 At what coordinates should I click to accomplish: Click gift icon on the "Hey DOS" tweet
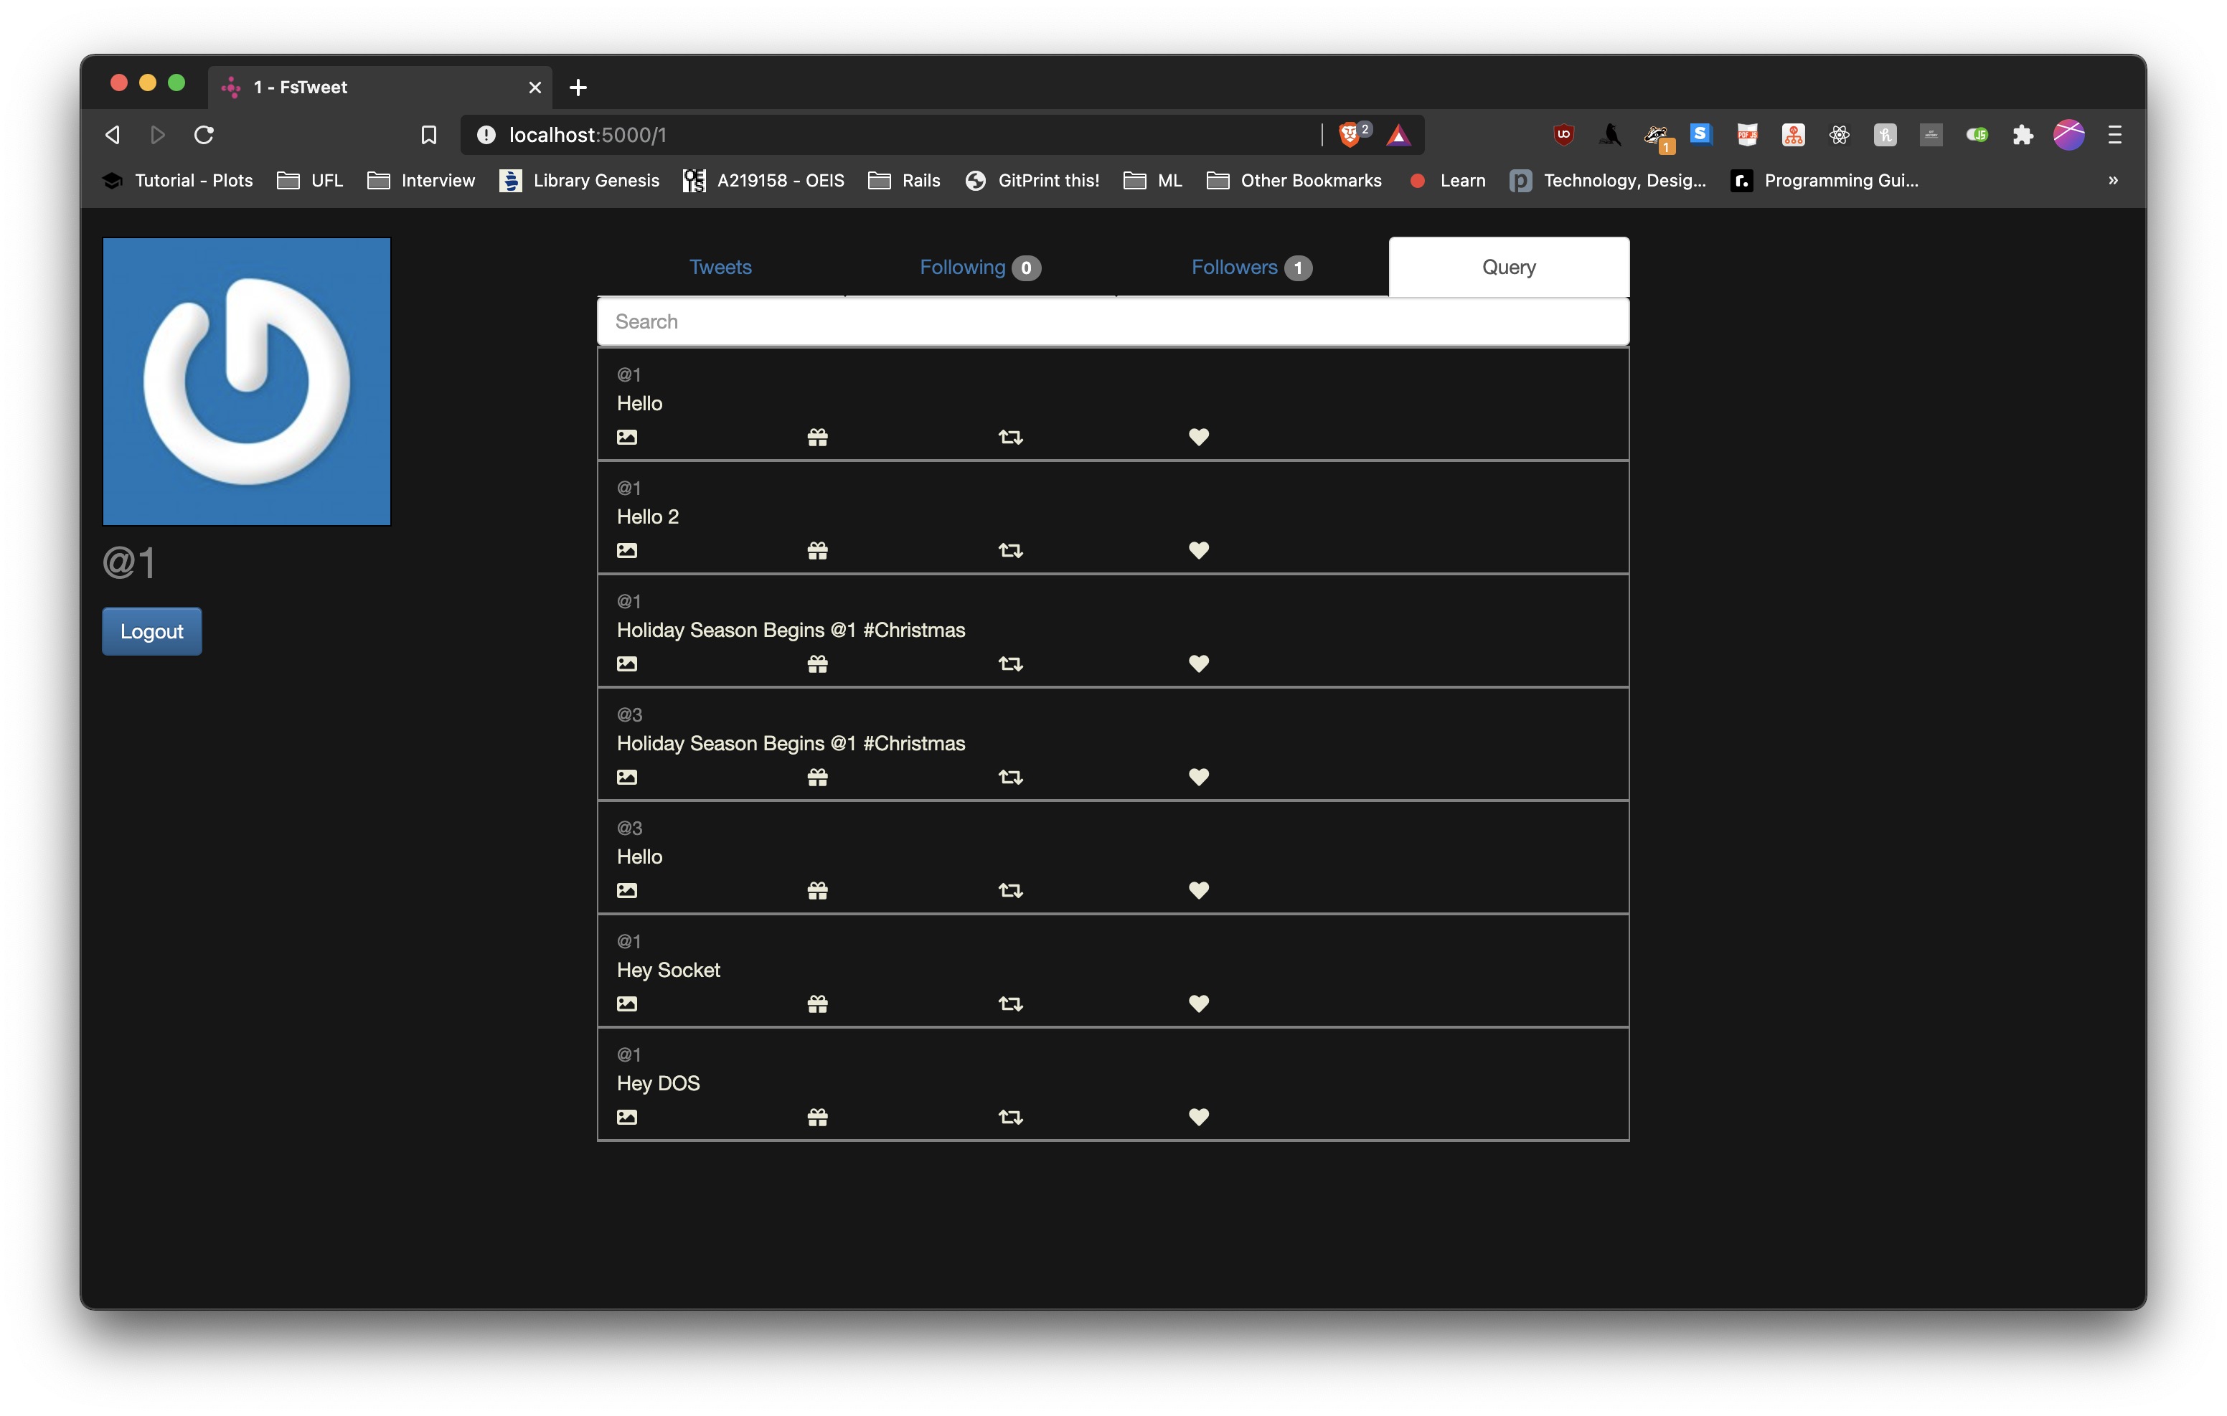818,1118
